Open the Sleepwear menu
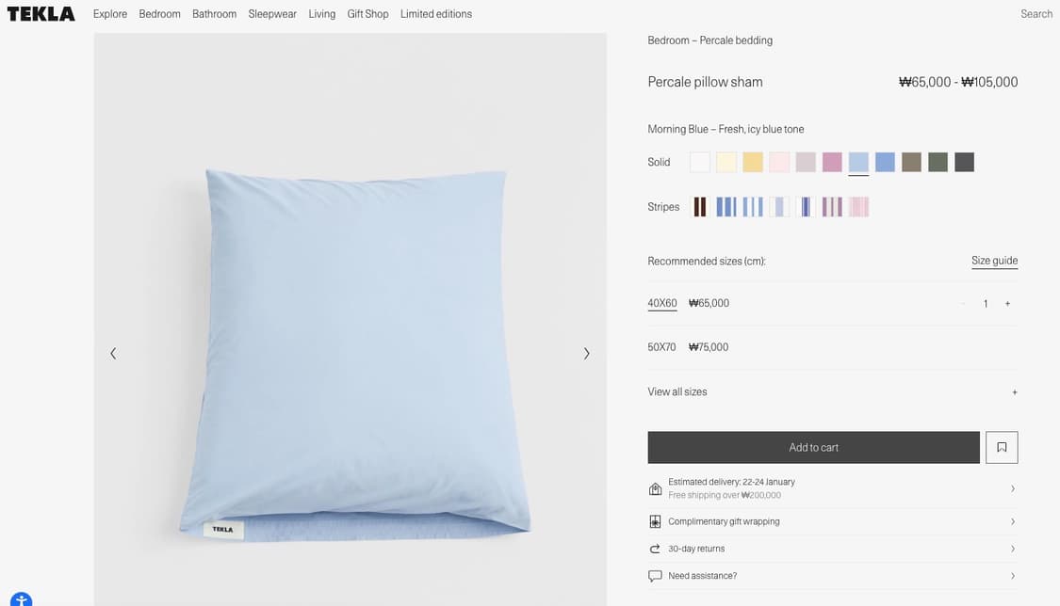 point(272,14)
